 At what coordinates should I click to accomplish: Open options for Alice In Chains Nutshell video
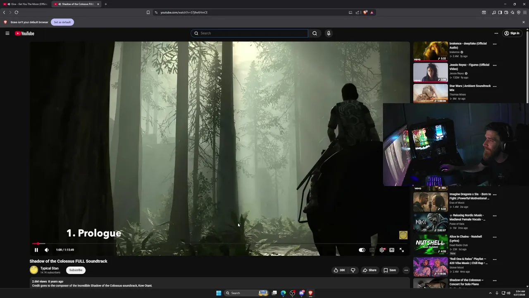click(x=495, y=237)
